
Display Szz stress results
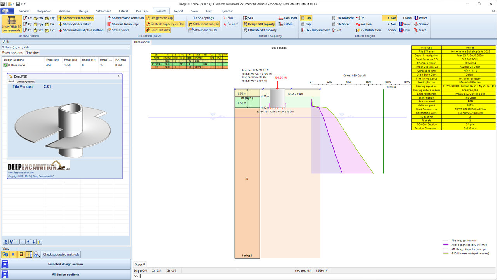click(x=38, y=30)
